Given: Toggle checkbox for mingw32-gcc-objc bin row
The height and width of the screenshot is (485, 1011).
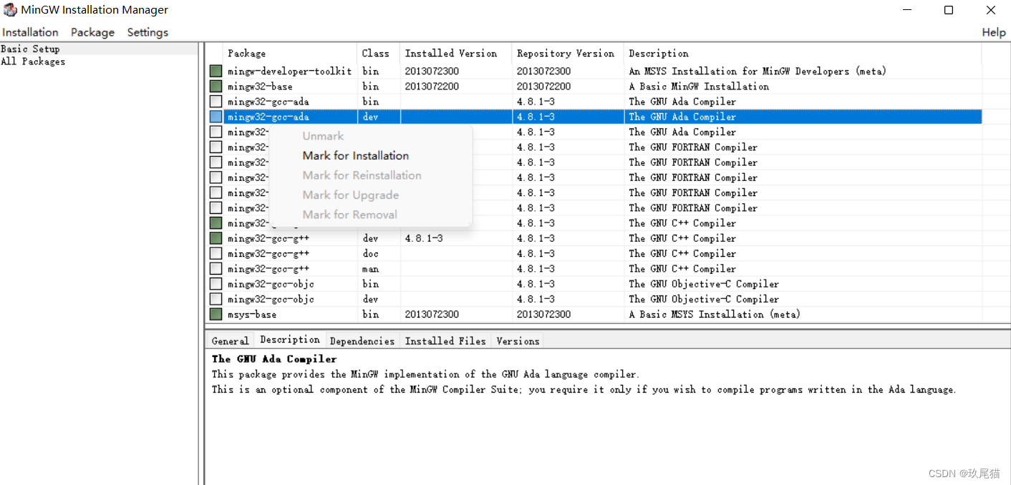Looking at the screenshot, I should pyautogui.click(x=216, y=284).
